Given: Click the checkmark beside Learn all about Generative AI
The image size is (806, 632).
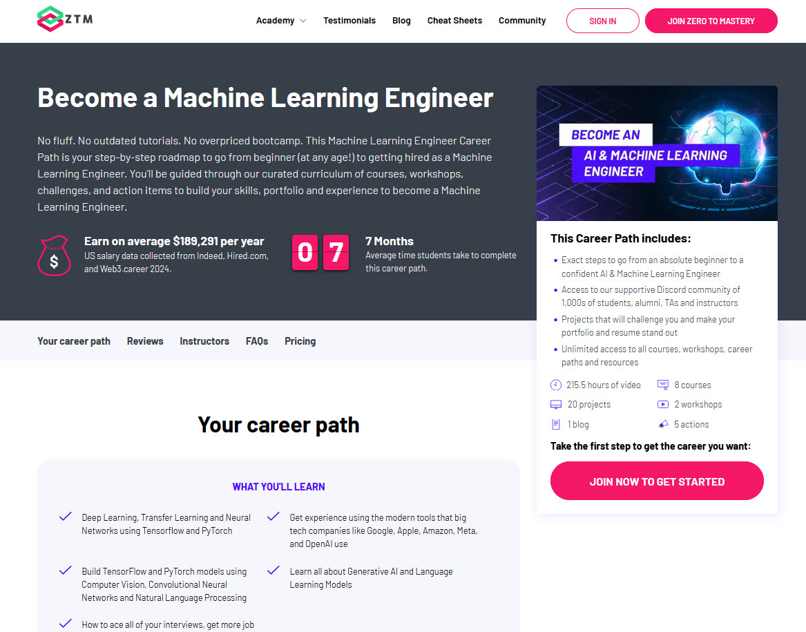Looking at the screenshot, I should [274, 571].
